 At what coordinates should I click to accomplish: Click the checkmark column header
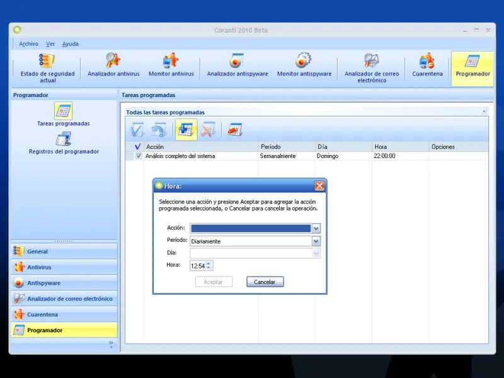pyautogui.click(x=137, y=147)
